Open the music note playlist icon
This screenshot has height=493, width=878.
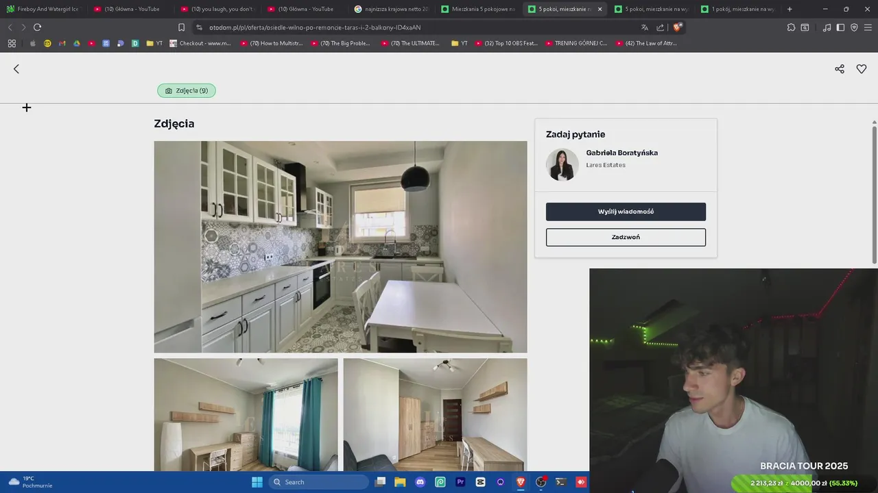tap(827, 27)
